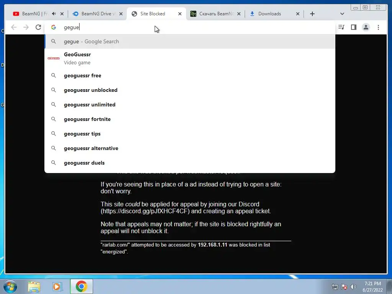
Task: Reload the current page
Action: (x=38, y=27)
